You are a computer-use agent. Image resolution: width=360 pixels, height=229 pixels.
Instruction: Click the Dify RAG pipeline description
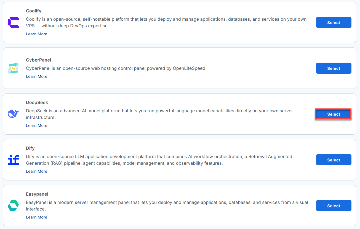point(159,160)
